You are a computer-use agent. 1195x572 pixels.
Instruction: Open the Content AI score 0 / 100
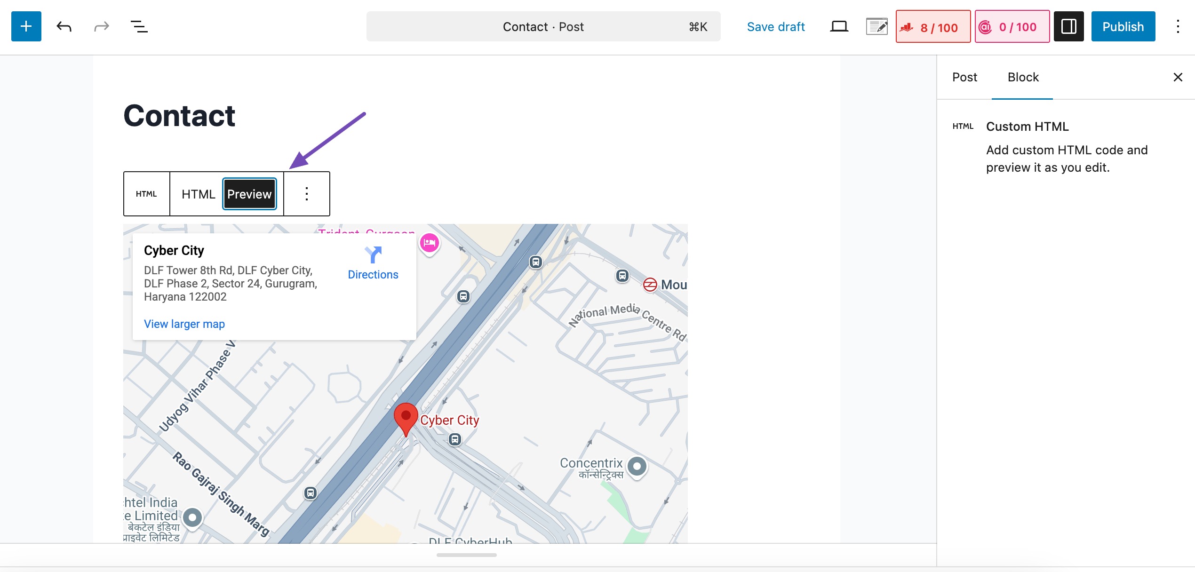pos(1012,27)
